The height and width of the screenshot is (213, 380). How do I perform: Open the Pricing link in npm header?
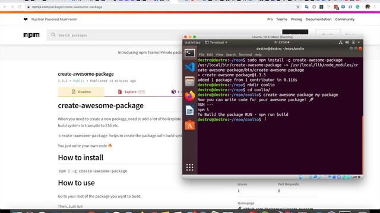296,20
